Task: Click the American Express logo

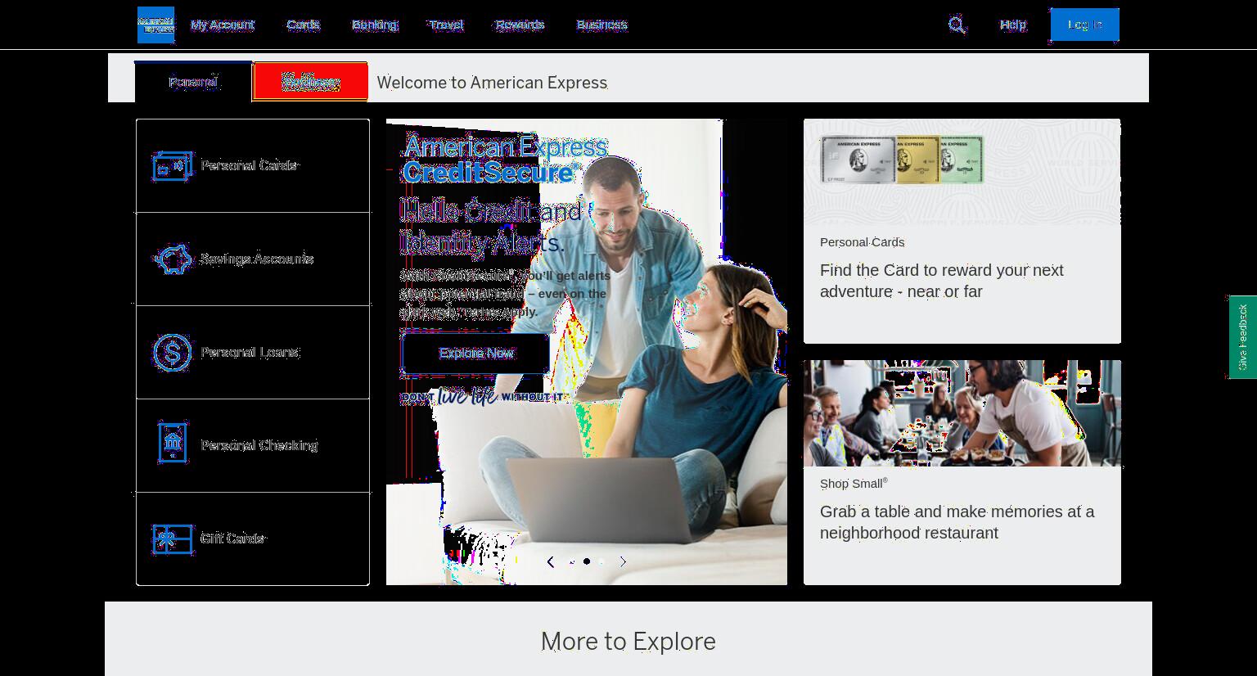Action: tap(155, 25)
